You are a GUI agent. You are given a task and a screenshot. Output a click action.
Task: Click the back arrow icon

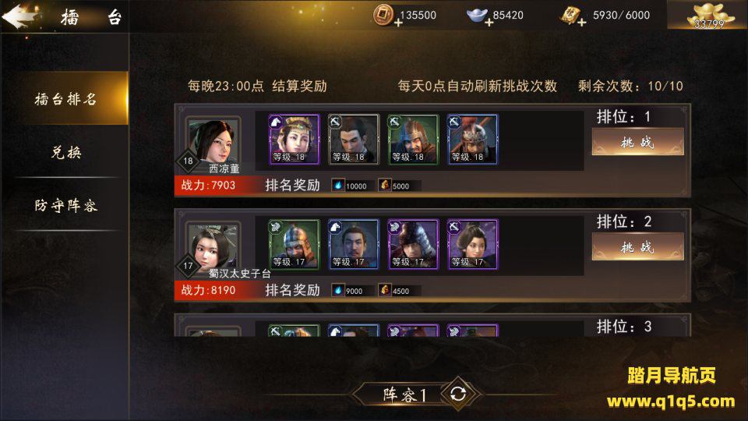click(x=19, y=16)
